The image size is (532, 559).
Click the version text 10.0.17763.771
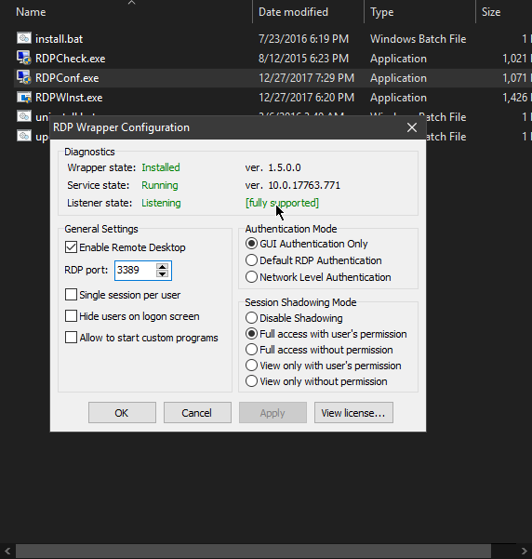coord(304,185)
